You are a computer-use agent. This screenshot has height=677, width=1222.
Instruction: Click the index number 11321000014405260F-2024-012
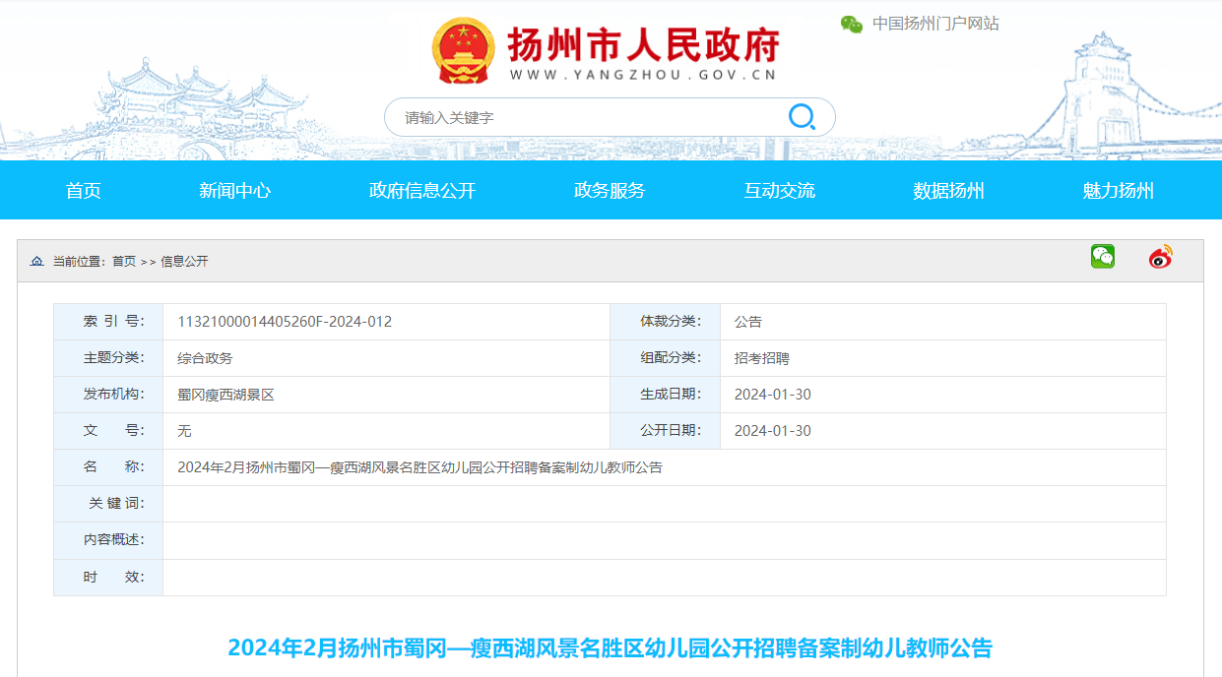click(285, 322)
